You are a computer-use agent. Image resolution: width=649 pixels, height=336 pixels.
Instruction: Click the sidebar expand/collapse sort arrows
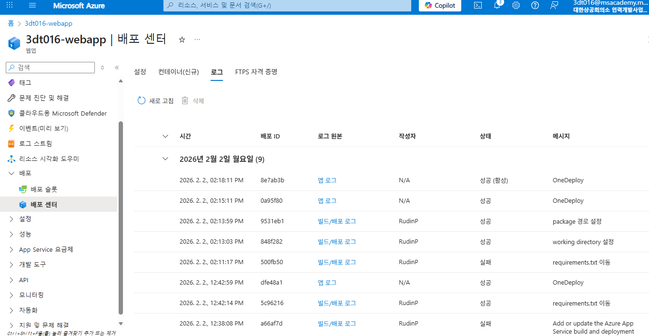tap(102, 68)
